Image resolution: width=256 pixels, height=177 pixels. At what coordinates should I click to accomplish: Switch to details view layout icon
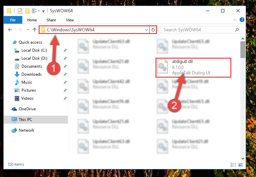[x=233, y=165]
